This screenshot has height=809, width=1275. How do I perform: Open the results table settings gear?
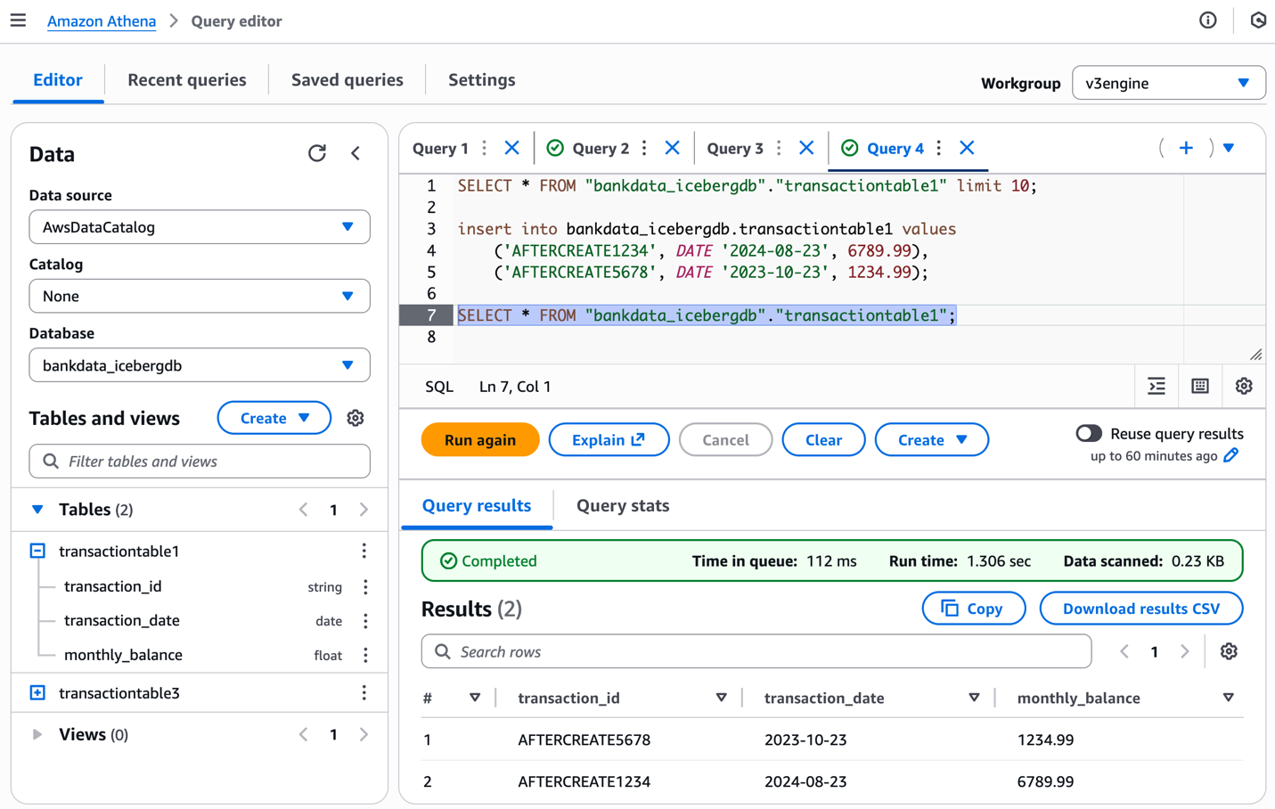[x=1229, y=651]
